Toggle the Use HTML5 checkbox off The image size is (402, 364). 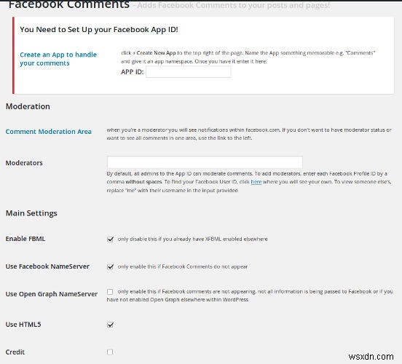point(110,325)
